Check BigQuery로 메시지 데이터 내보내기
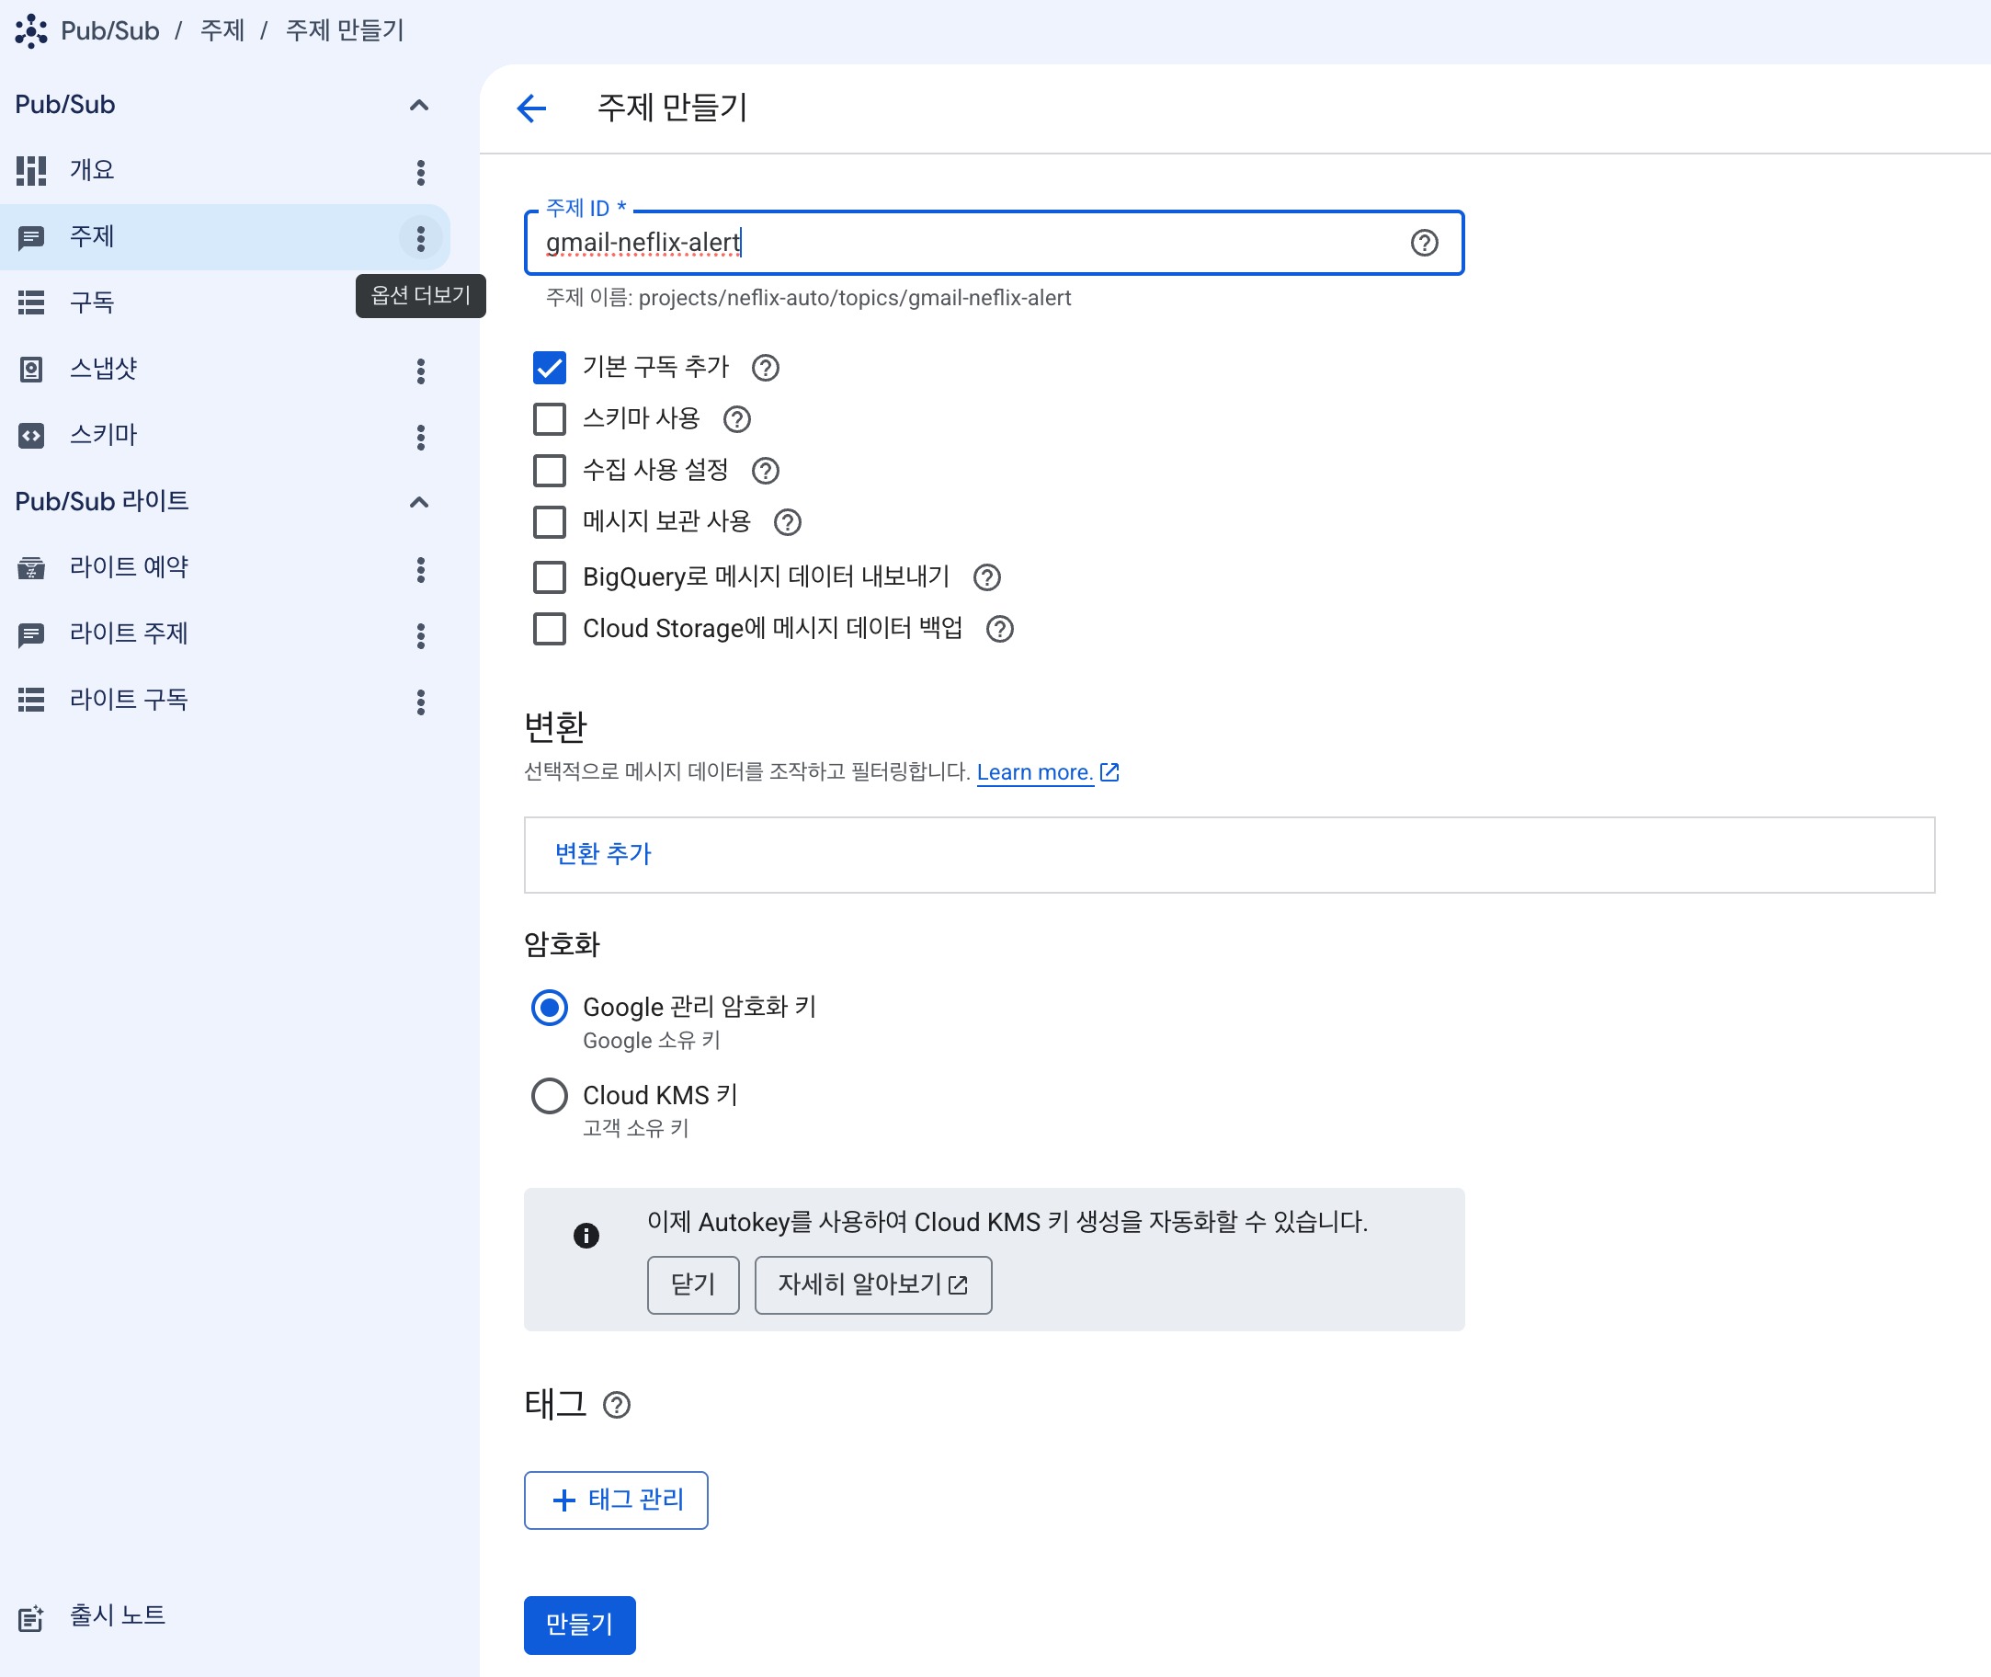The image size is (1991, 1677). (x=549, y=577)
